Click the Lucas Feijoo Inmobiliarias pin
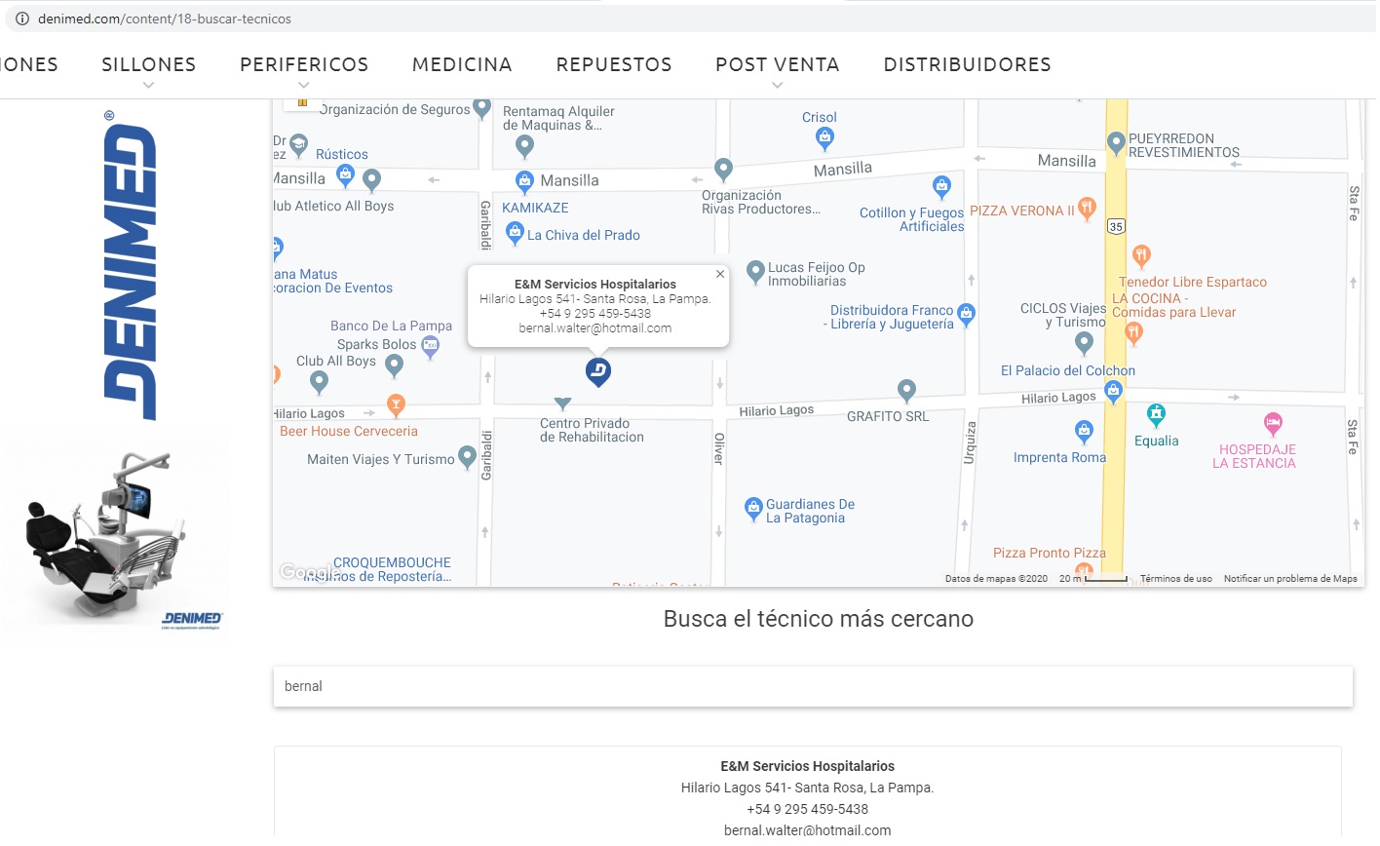Screen dimensions: 1380x846 click(755, 272)
